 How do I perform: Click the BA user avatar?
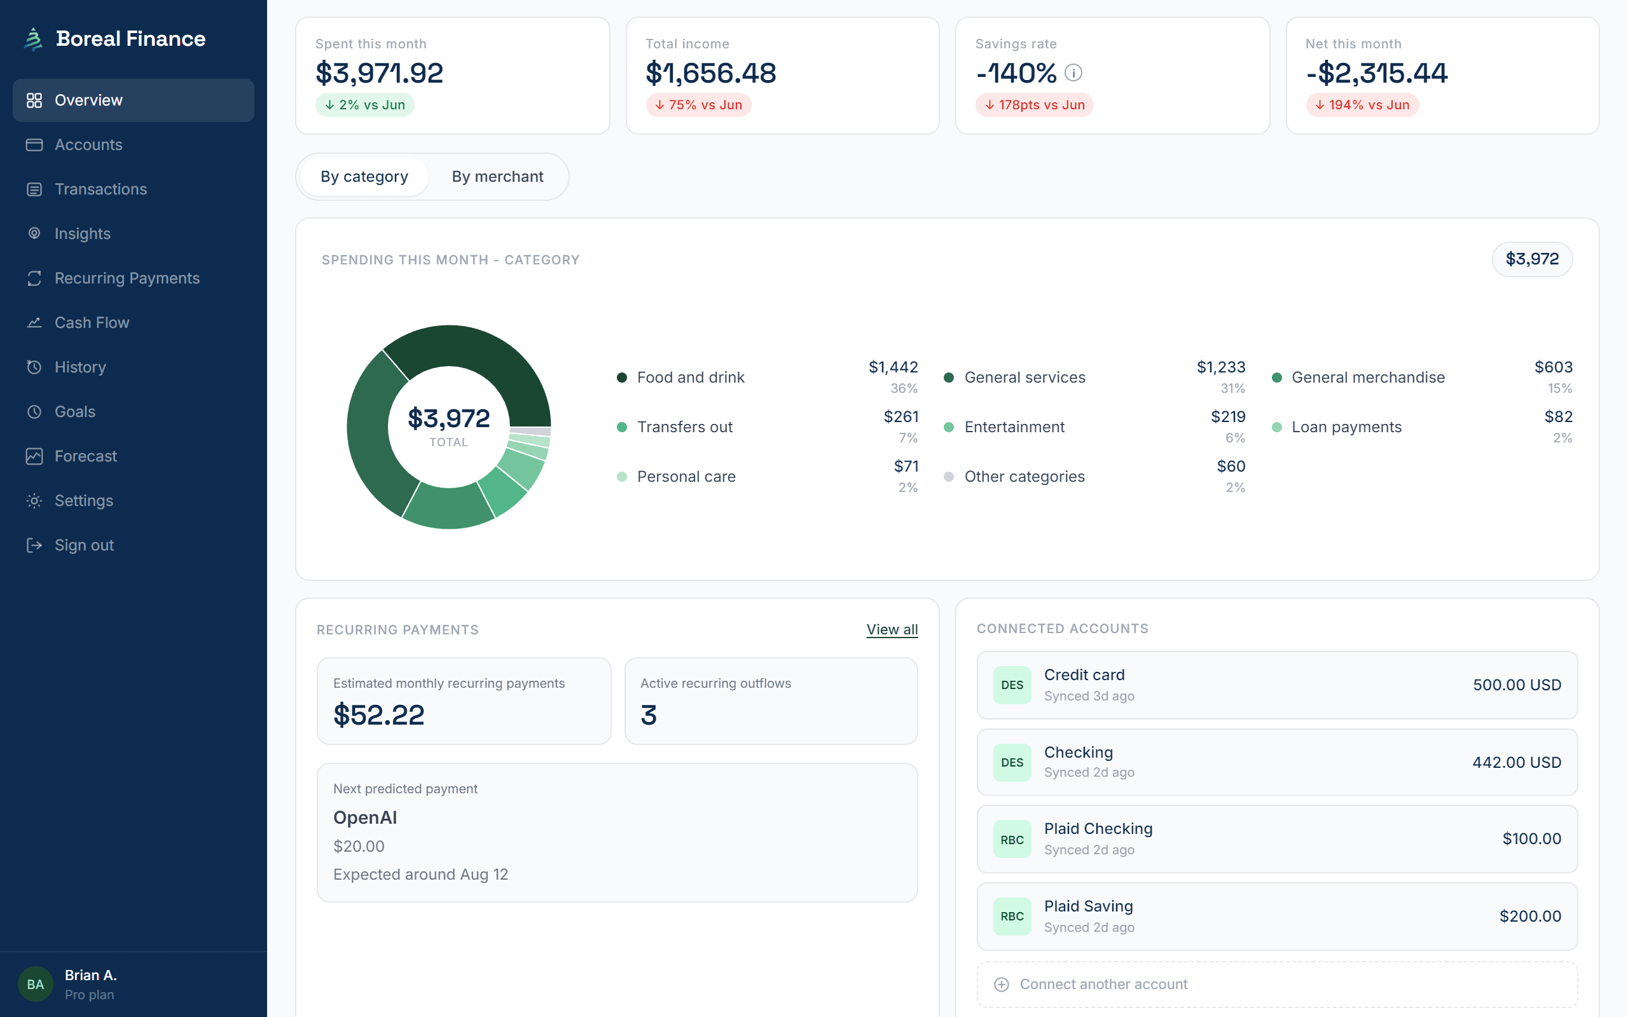point(36,984)
